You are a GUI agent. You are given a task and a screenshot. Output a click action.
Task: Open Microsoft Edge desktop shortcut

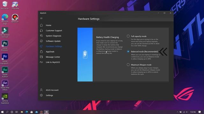click(5, 19)
